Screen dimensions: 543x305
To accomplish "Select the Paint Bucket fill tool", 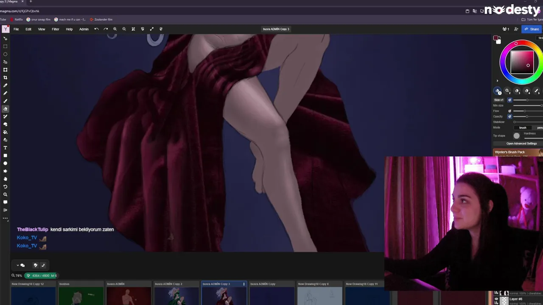I will pyautogui.click(x=6, y=132).
